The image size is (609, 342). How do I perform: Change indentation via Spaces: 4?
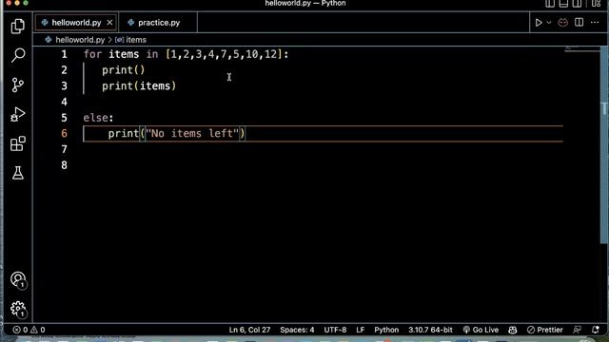[x=297, y=330]
